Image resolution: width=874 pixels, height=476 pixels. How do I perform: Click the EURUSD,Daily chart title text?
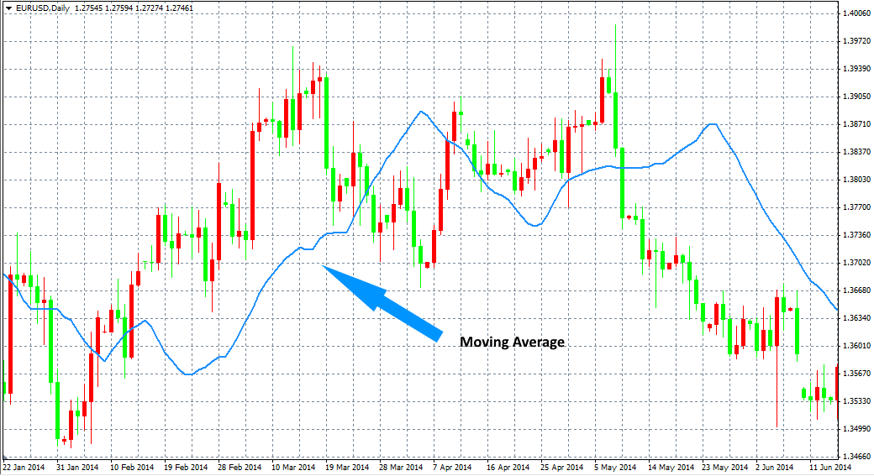point(44,8)
